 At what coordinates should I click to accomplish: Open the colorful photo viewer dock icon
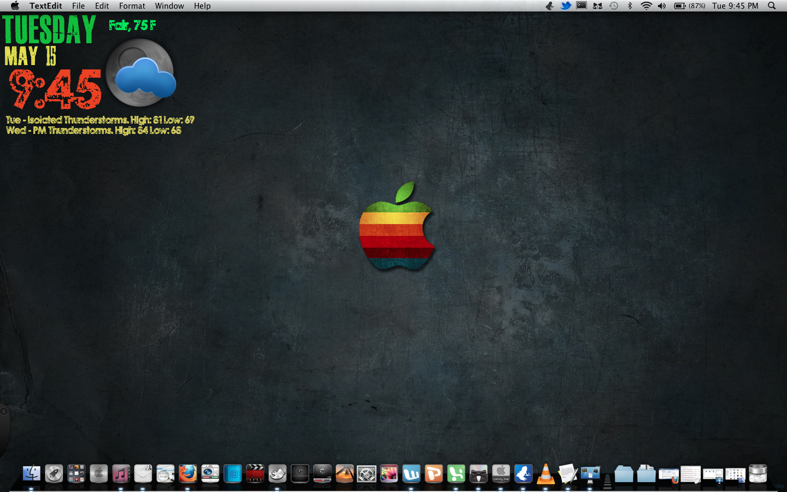click(x=389, y=473)
